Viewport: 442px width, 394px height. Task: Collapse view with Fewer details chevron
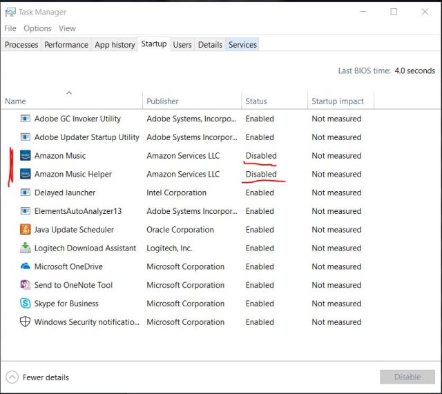click(12, 377)
